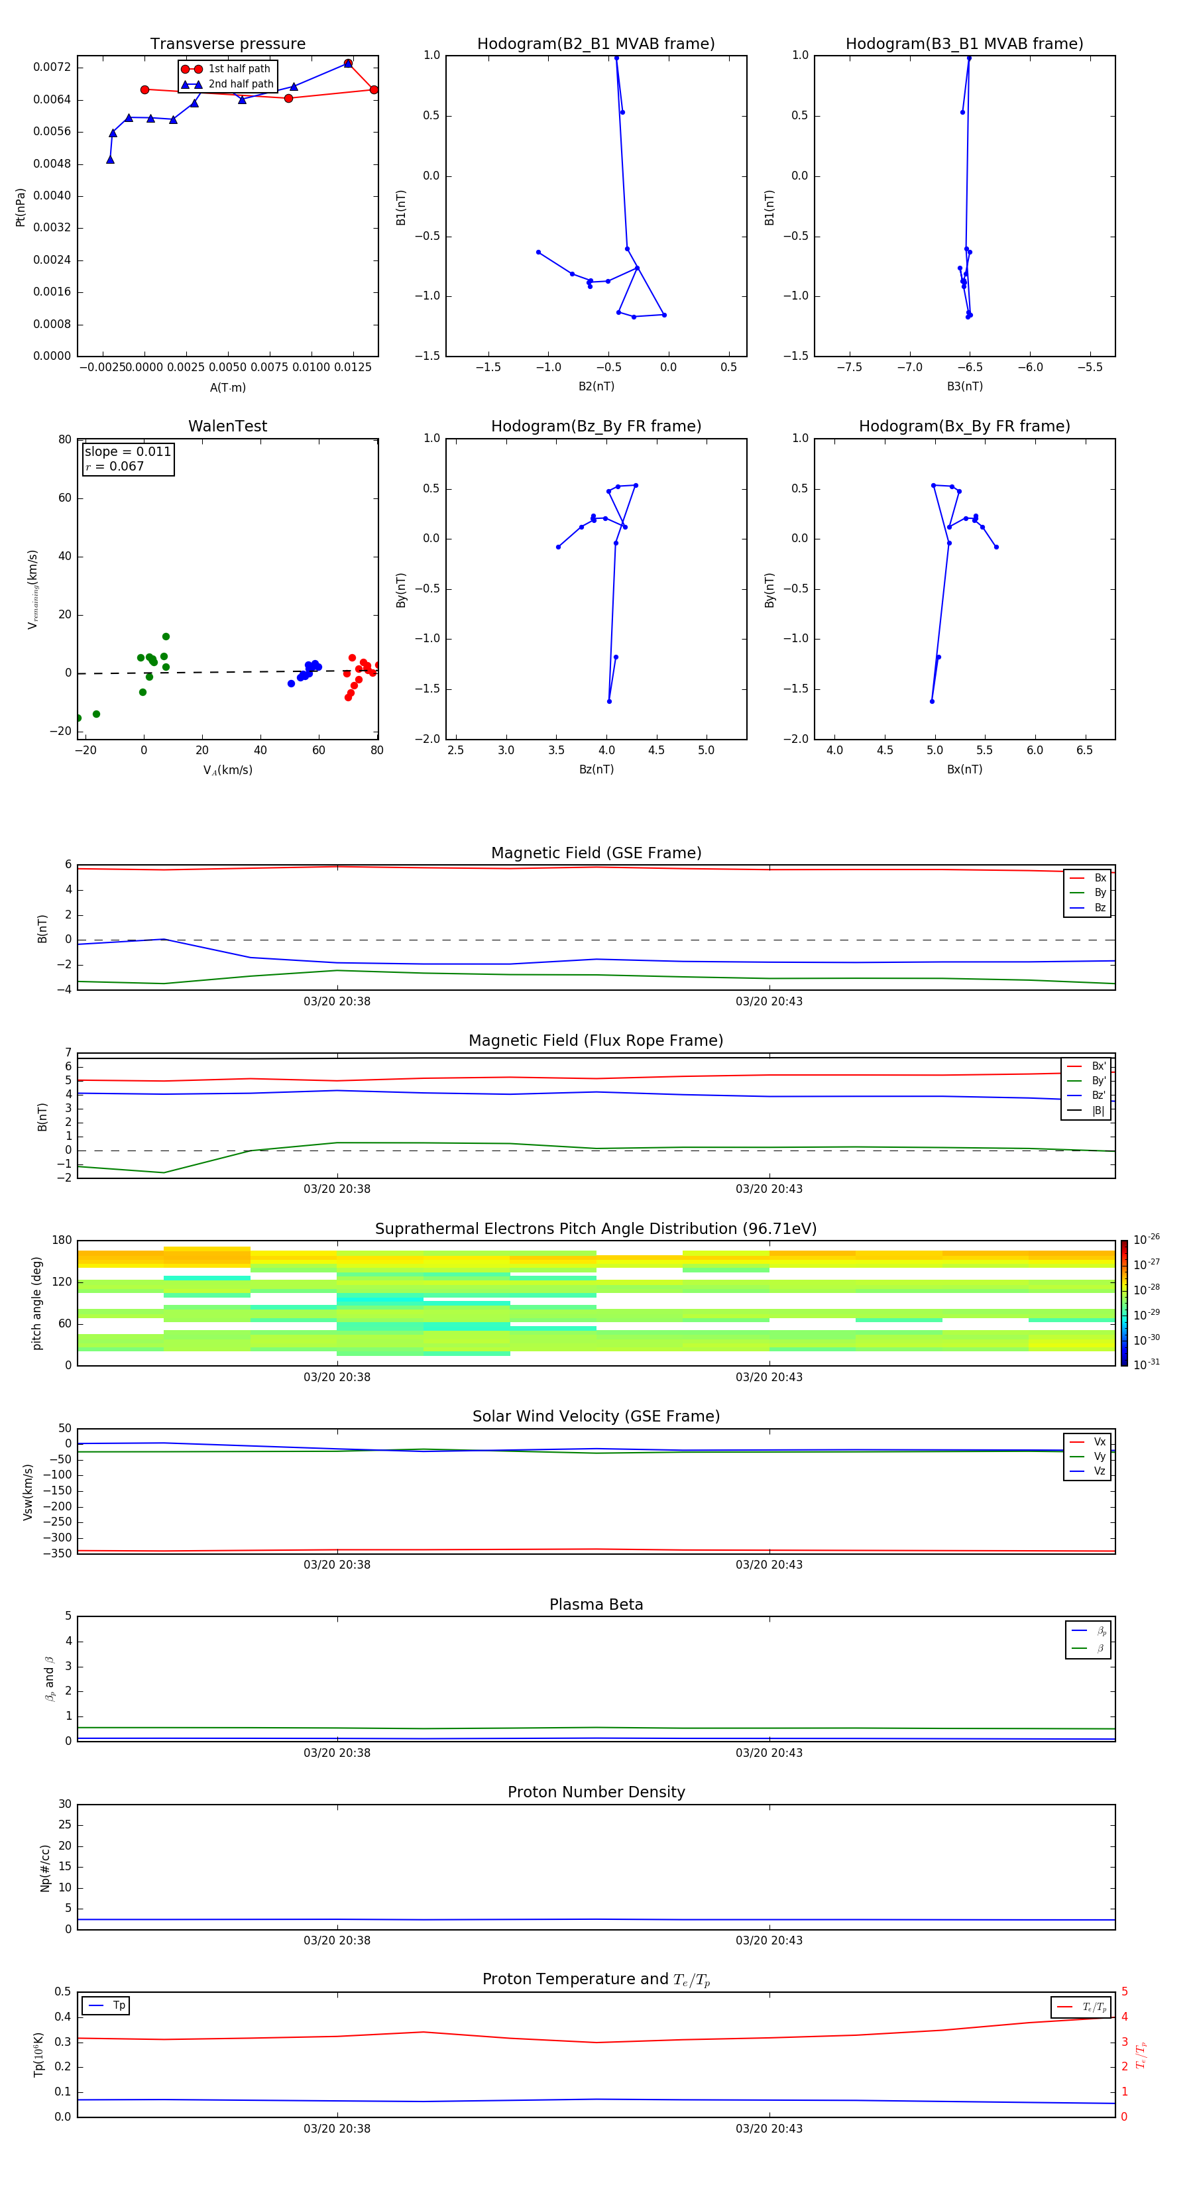Click the "Pt(nPa)" y-axis label
This screenshot has width=1193, height=2187.
(x=21, y=206)
